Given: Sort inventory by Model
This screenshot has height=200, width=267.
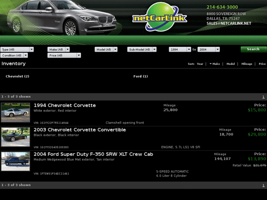Looking at the screenshot, I should (x=231, y=64).
